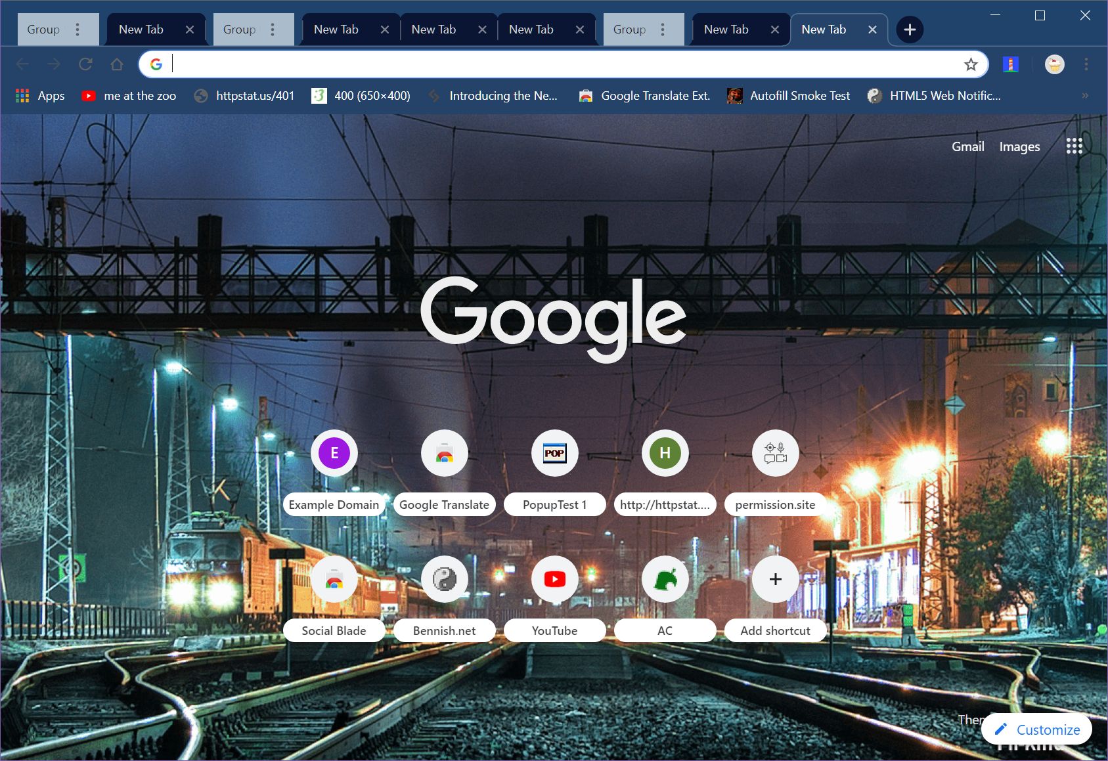Screen dimensions: 1108x761
Task: Click the Add shortcut plus icon
Action: click(x=775, y=578)
